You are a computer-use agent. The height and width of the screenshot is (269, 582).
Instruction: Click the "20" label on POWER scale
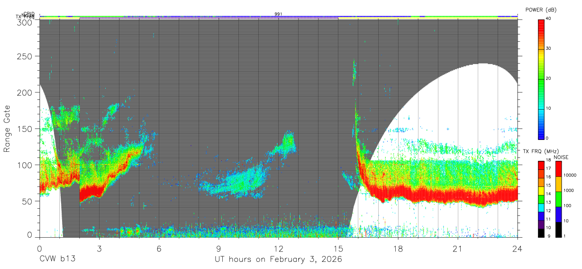click(548, 79)
